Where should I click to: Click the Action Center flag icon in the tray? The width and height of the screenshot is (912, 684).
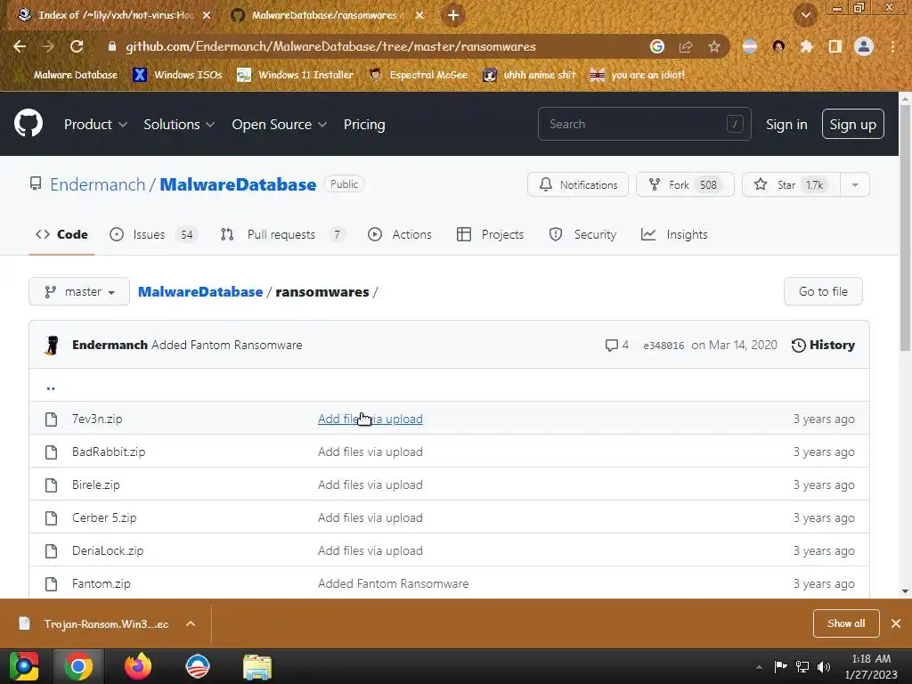(x=780, y=667)
